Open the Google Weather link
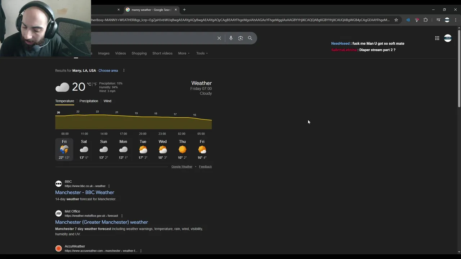The image size is (461, 259). 182,167
